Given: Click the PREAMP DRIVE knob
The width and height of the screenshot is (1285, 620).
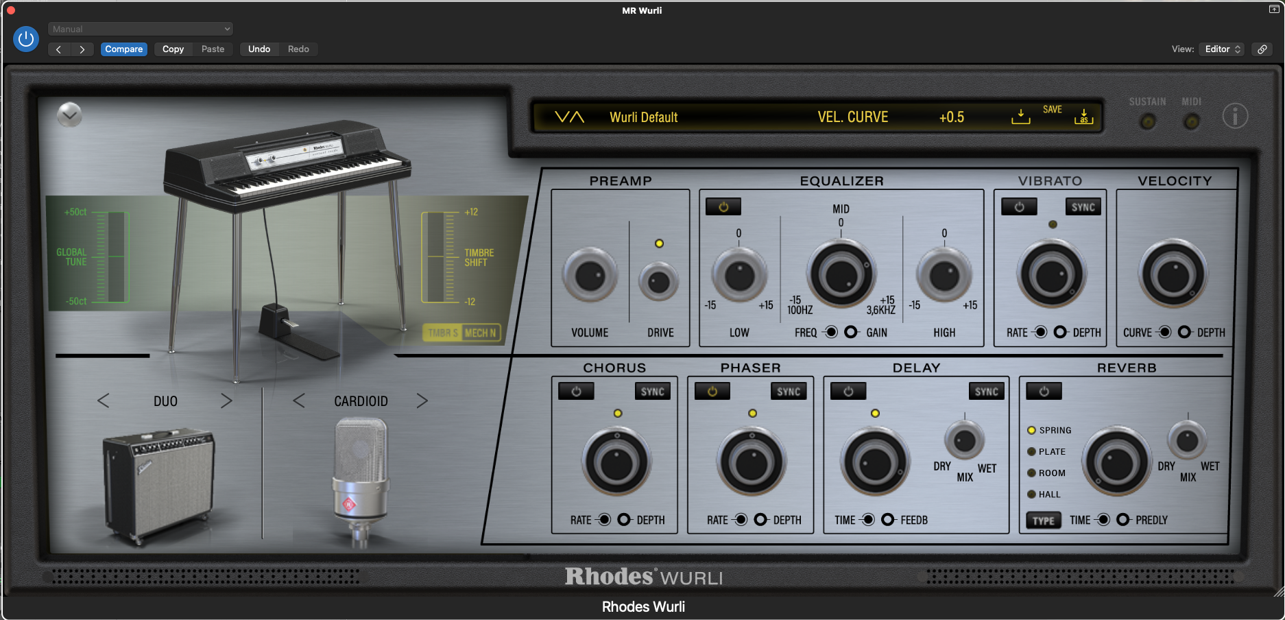Looking at the screenshot, I should tap(659, 282).
